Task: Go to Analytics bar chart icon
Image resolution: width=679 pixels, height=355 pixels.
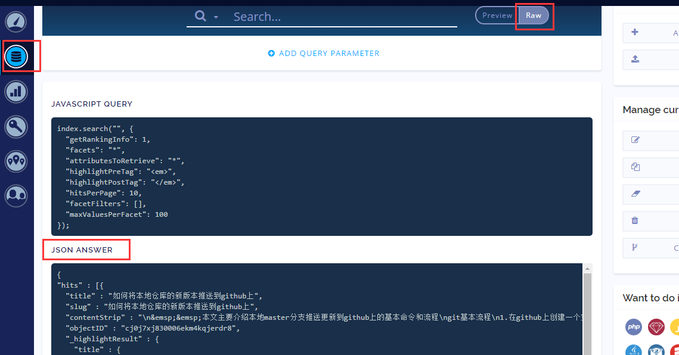Action: click(x=16, y=92)
